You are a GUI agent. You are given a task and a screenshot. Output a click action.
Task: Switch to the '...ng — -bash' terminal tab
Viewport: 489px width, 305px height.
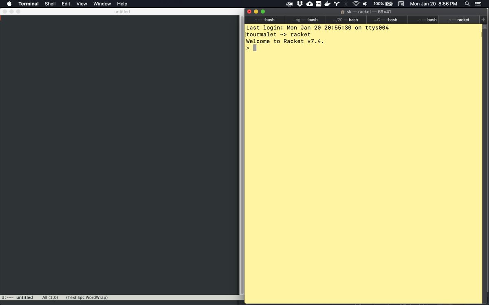click(305, 20)
